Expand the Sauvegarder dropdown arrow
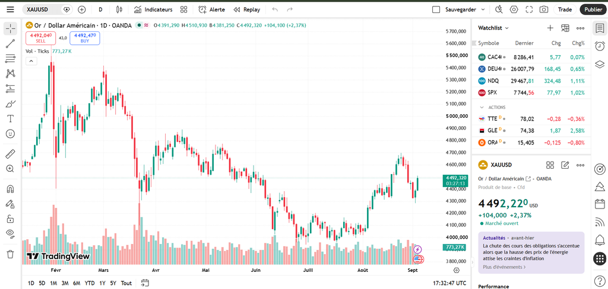Screen dimensions: 608x289 pos(483,9)
